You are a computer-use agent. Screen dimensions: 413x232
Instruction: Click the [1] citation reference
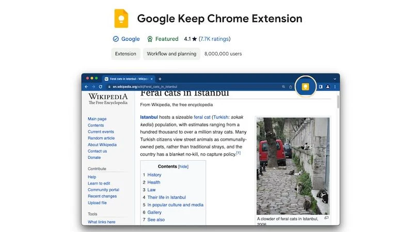tap(239, 153)
